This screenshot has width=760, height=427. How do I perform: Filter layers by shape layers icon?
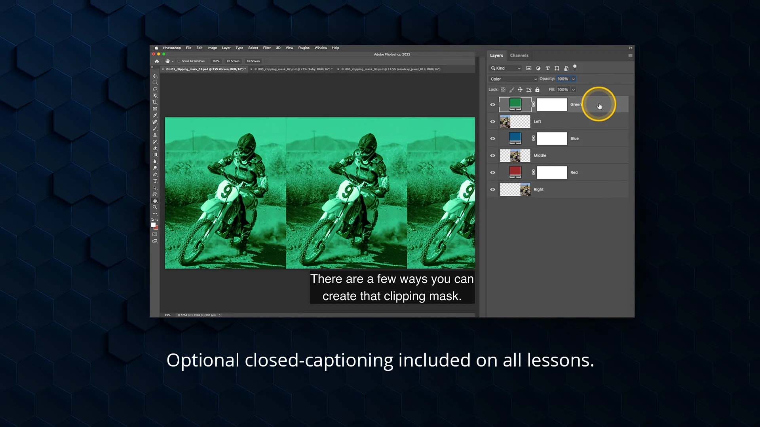coord(557,68)
